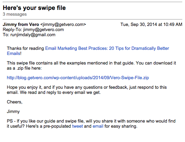
Task: Select the sender name Jimmy from Vero
Action: pos(21,25)
